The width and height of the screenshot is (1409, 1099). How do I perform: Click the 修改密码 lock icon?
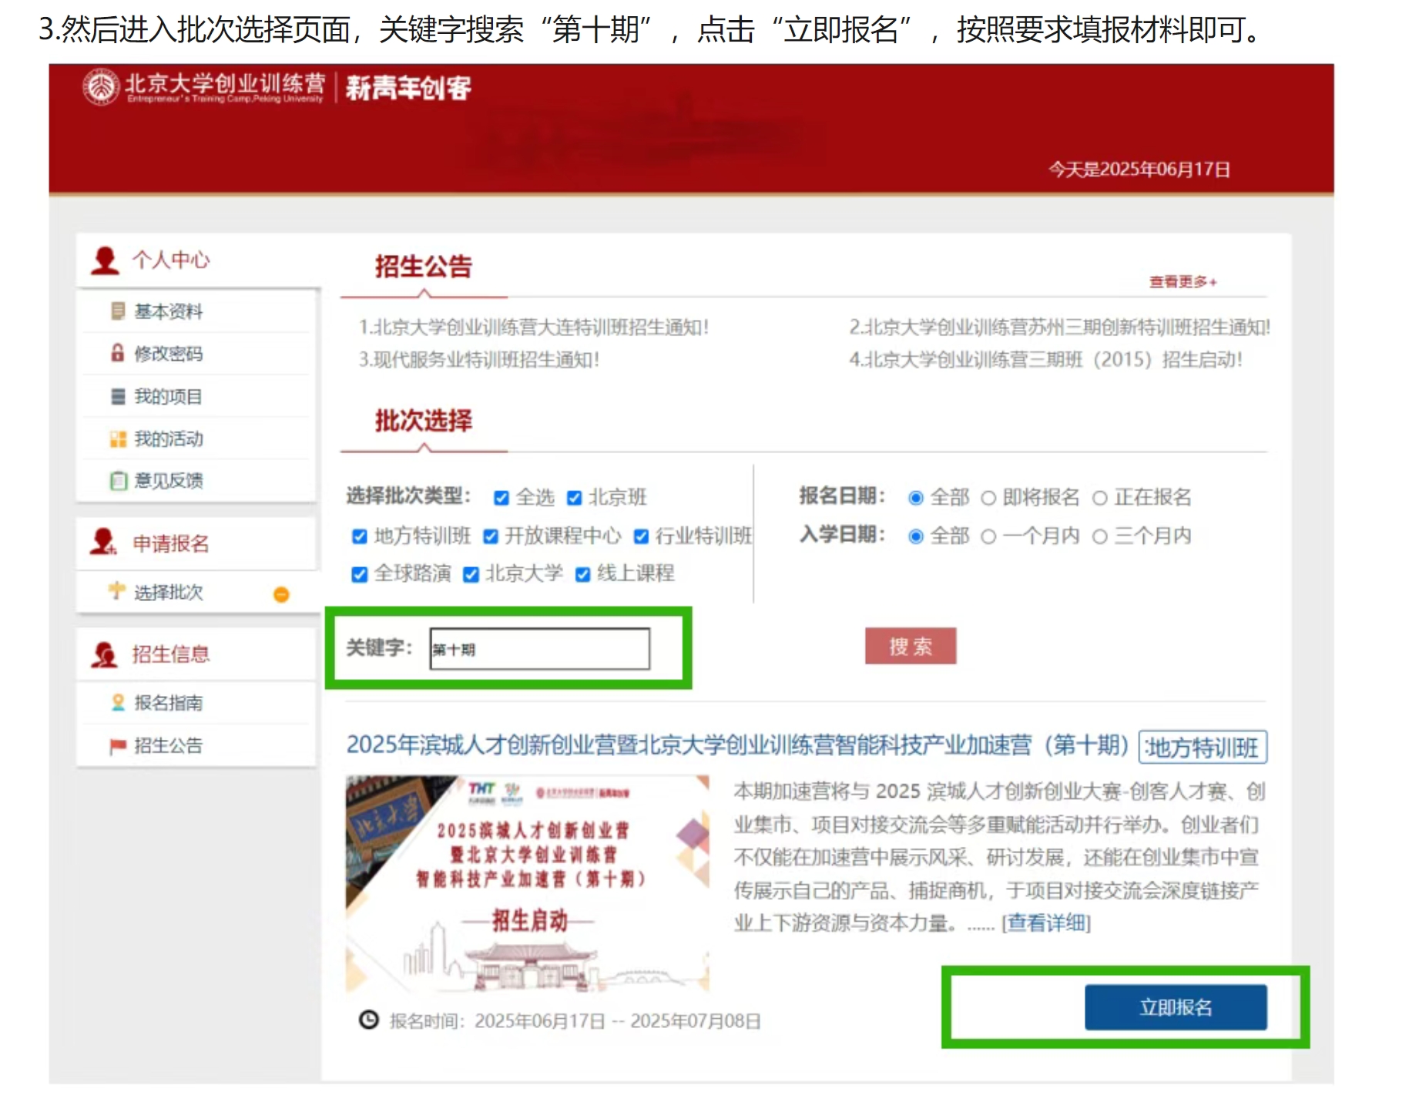pos(117,354)
